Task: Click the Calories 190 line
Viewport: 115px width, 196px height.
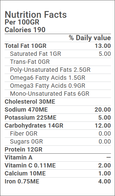Action: coord(25,30)
